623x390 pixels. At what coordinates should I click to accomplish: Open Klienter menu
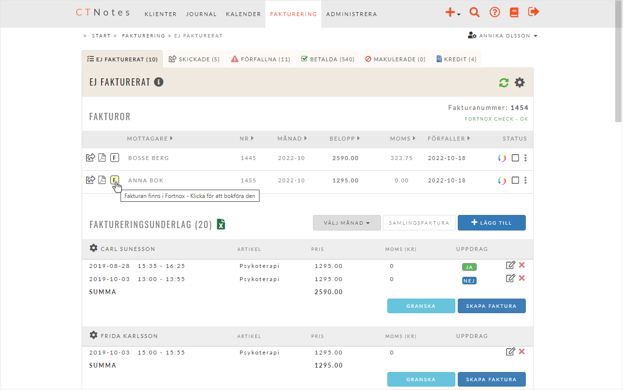click(x=161, y=14)
